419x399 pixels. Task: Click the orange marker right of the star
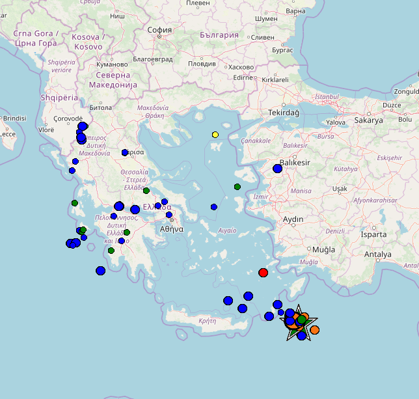(x=315, y=330)
